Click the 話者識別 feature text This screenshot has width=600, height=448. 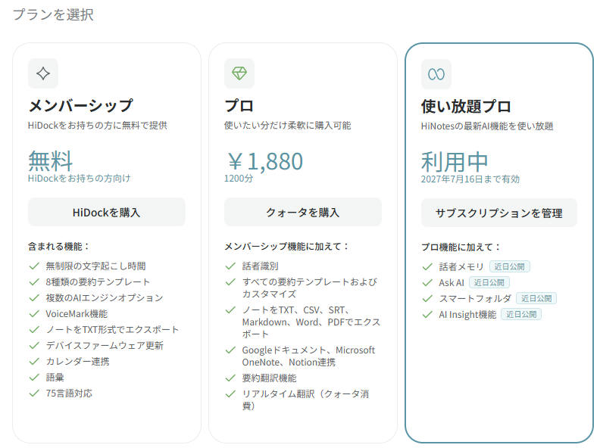point(260,266)
